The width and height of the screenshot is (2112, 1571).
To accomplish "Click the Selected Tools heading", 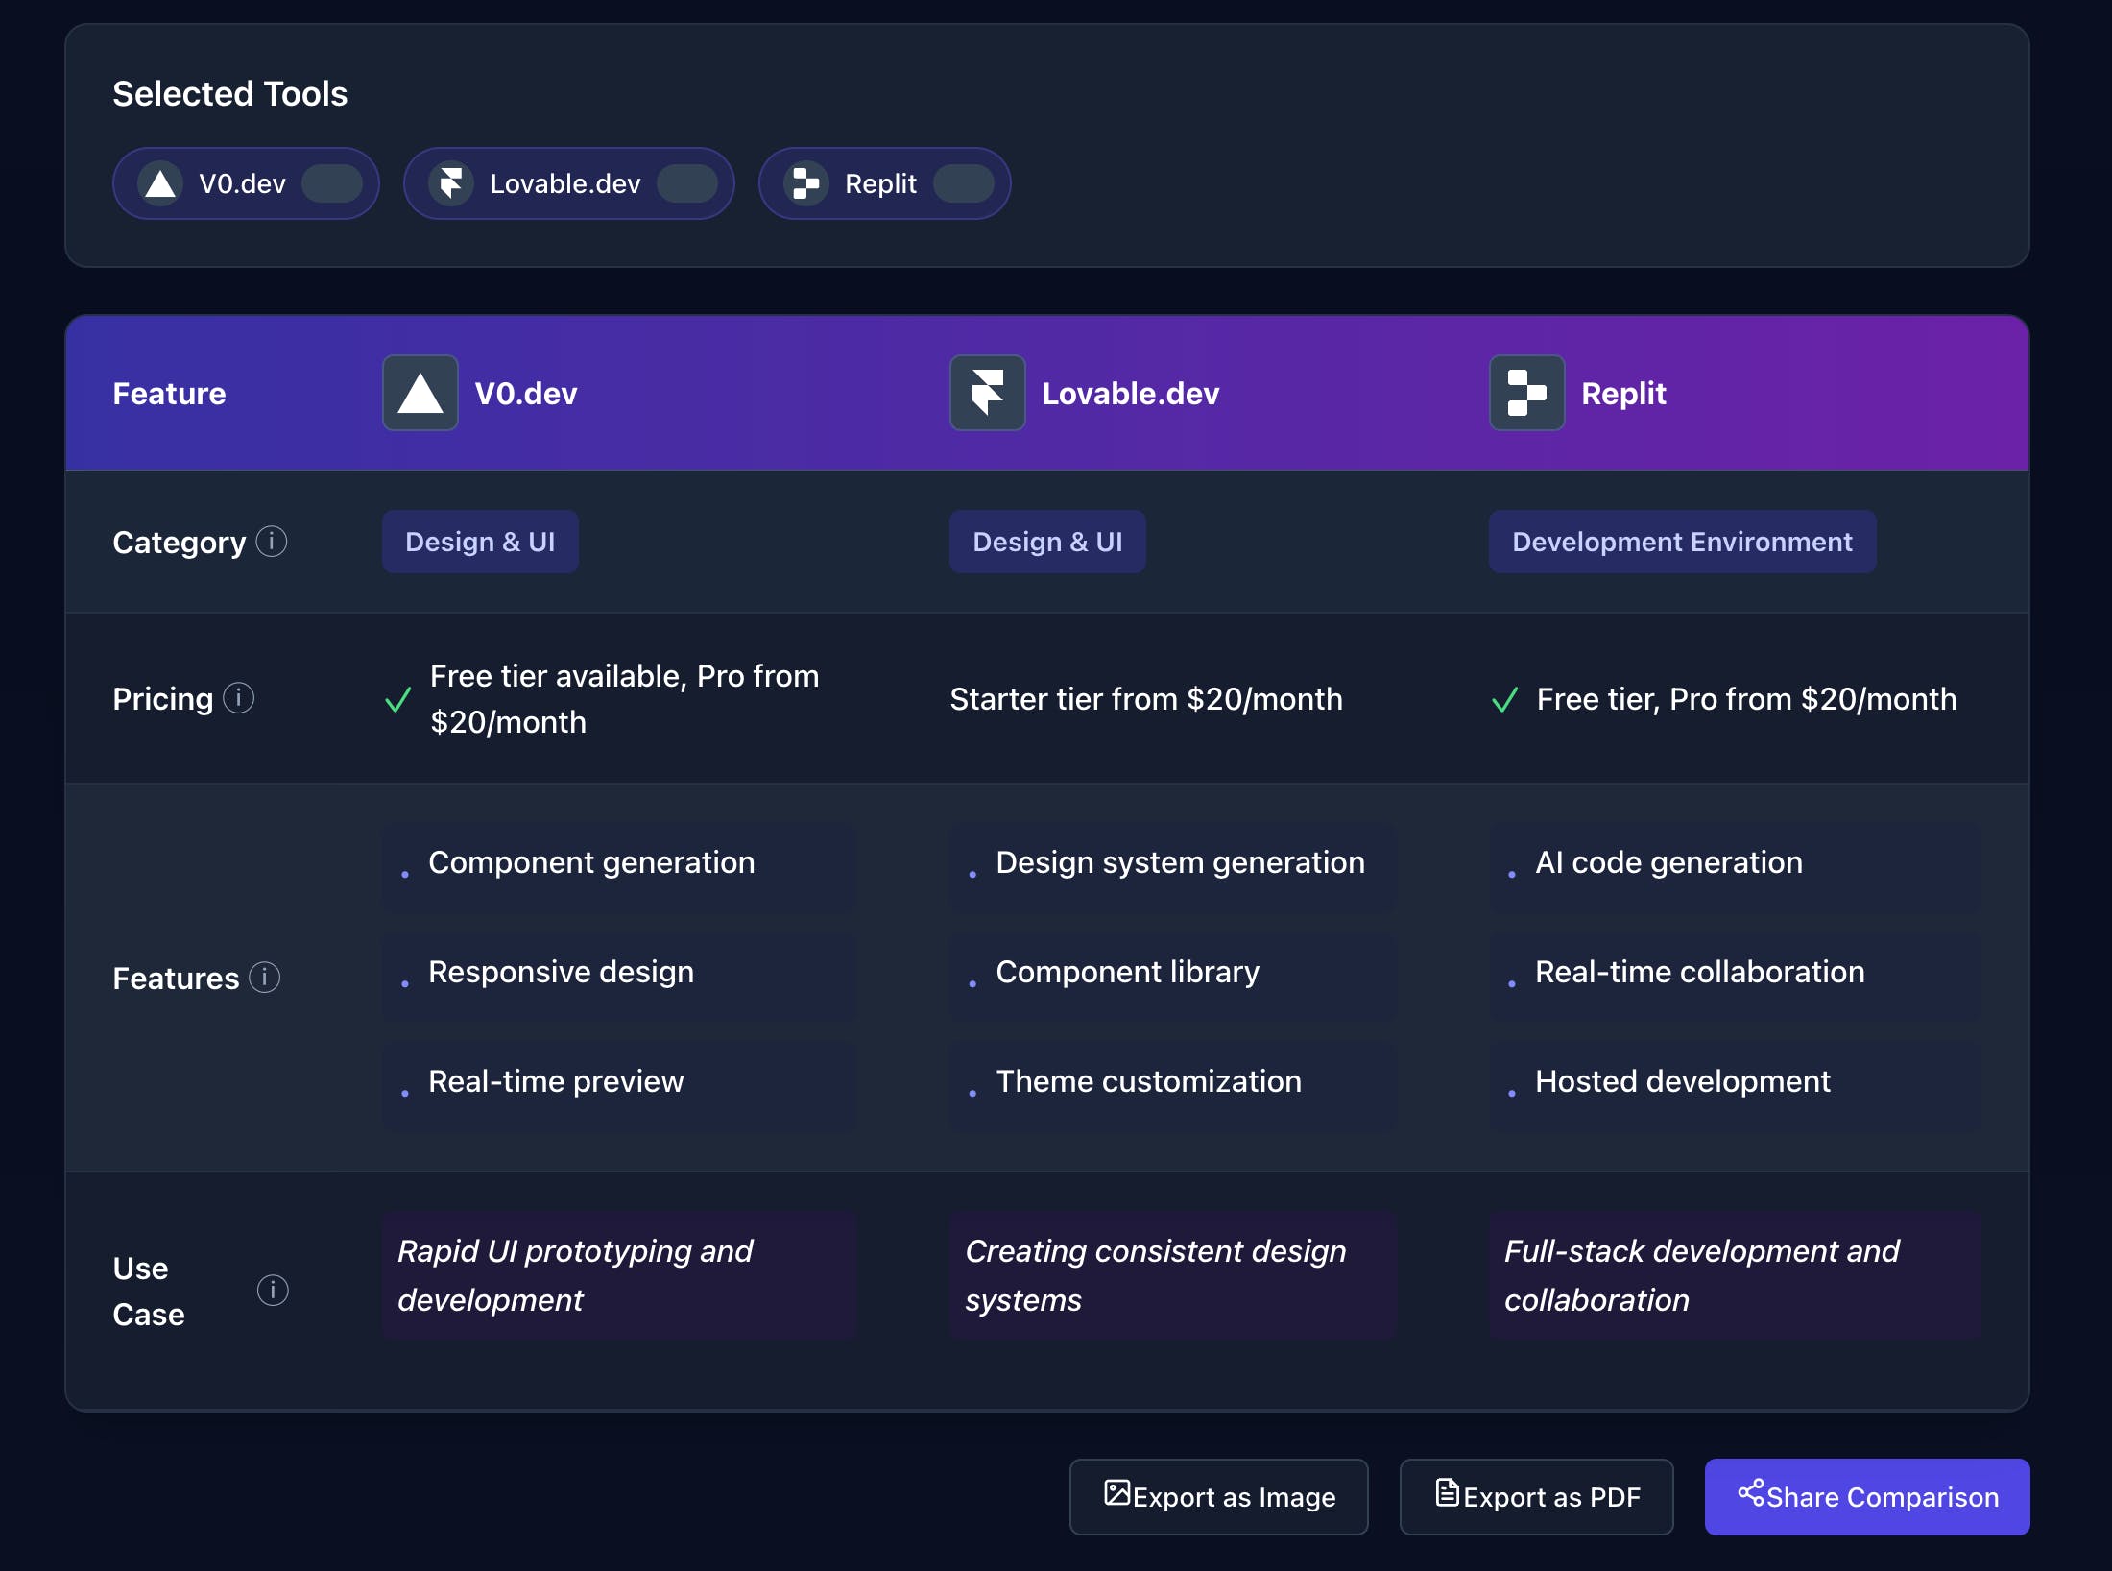I will pyautogui.click(x=230, y=93).
